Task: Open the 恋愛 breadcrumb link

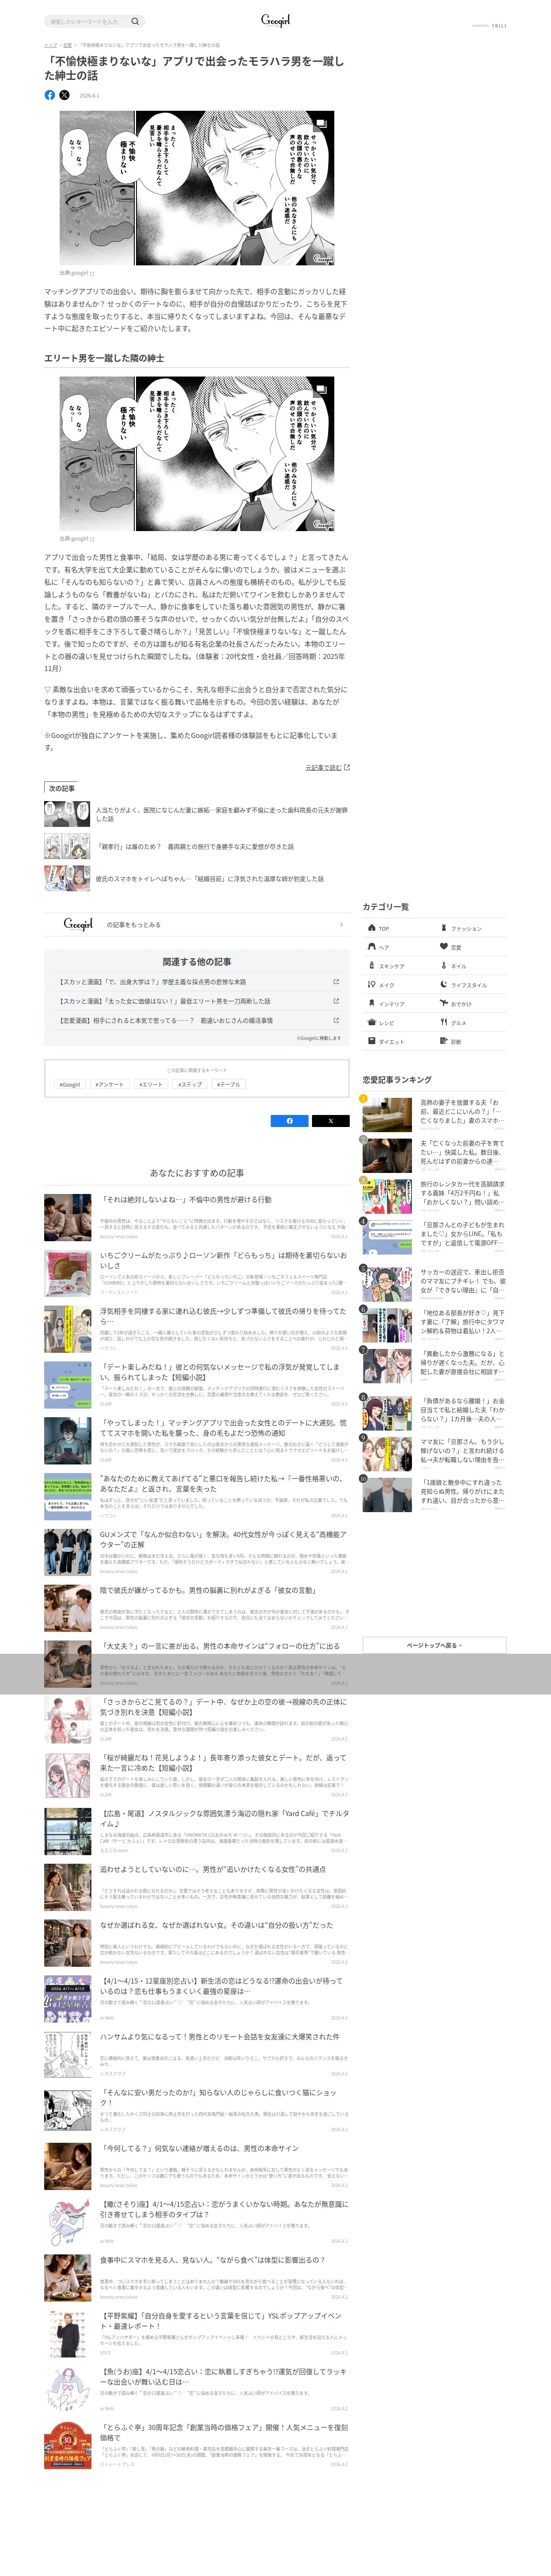Action: (x=67, y=45)
